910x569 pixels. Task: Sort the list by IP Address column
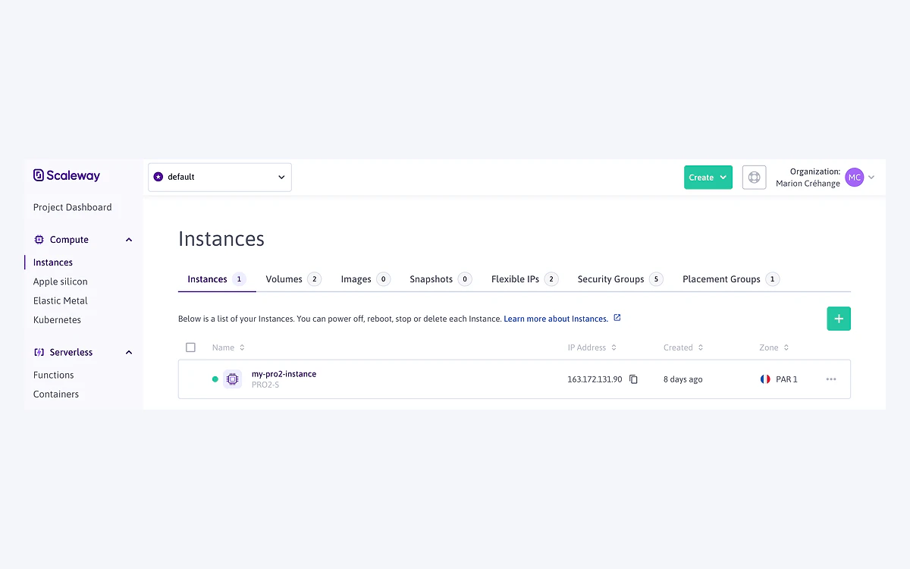pos(592,347)
